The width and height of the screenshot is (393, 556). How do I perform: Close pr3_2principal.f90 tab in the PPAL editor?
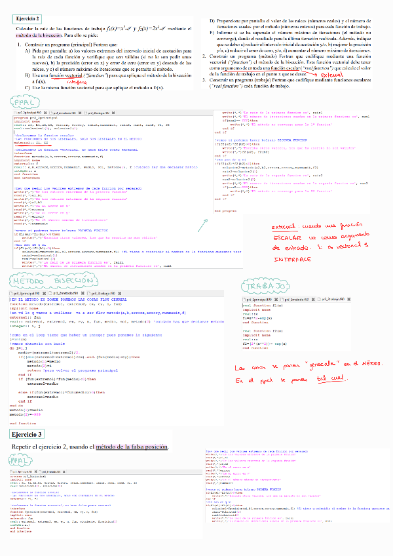click(45, 113)
